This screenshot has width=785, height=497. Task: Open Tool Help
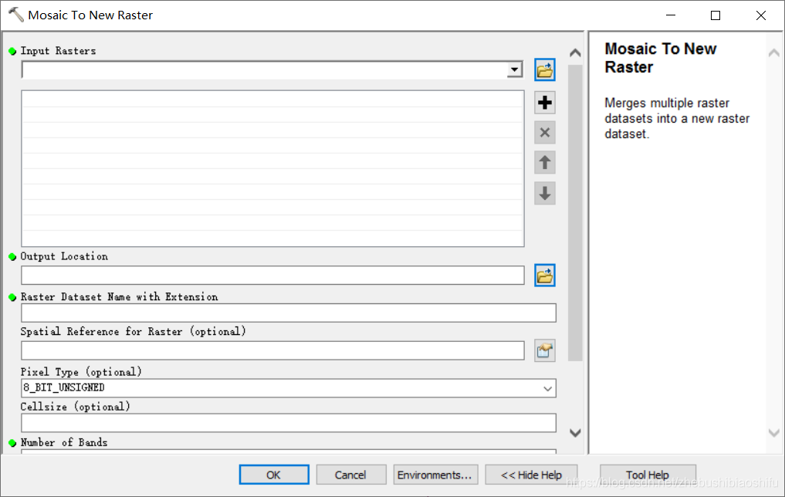(x=648, y=475)
